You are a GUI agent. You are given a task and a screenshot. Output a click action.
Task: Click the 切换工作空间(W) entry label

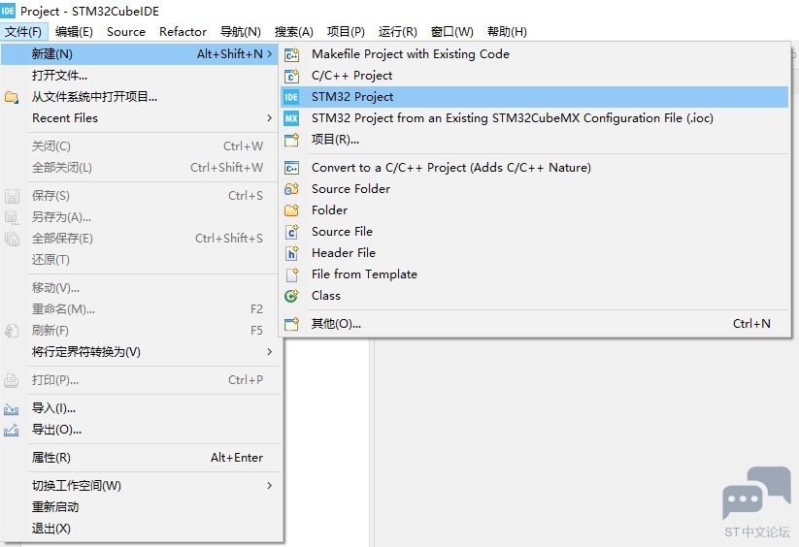77,486
